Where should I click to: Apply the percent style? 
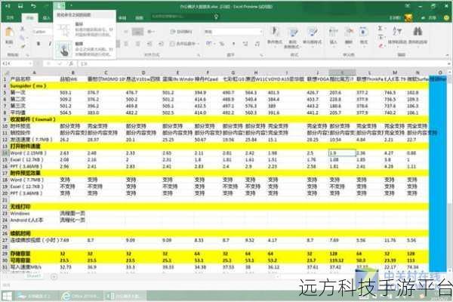point(221,44)
